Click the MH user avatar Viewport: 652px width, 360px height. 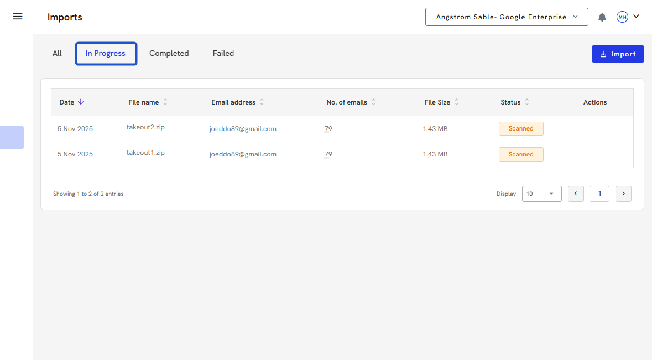pyautogui.click(x=622, y=17)
